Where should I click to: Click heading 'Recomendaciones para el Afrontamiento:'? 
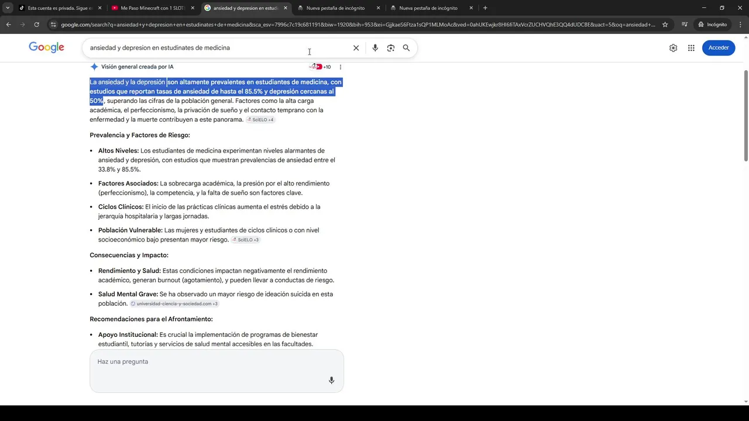(x=151, y=319)
